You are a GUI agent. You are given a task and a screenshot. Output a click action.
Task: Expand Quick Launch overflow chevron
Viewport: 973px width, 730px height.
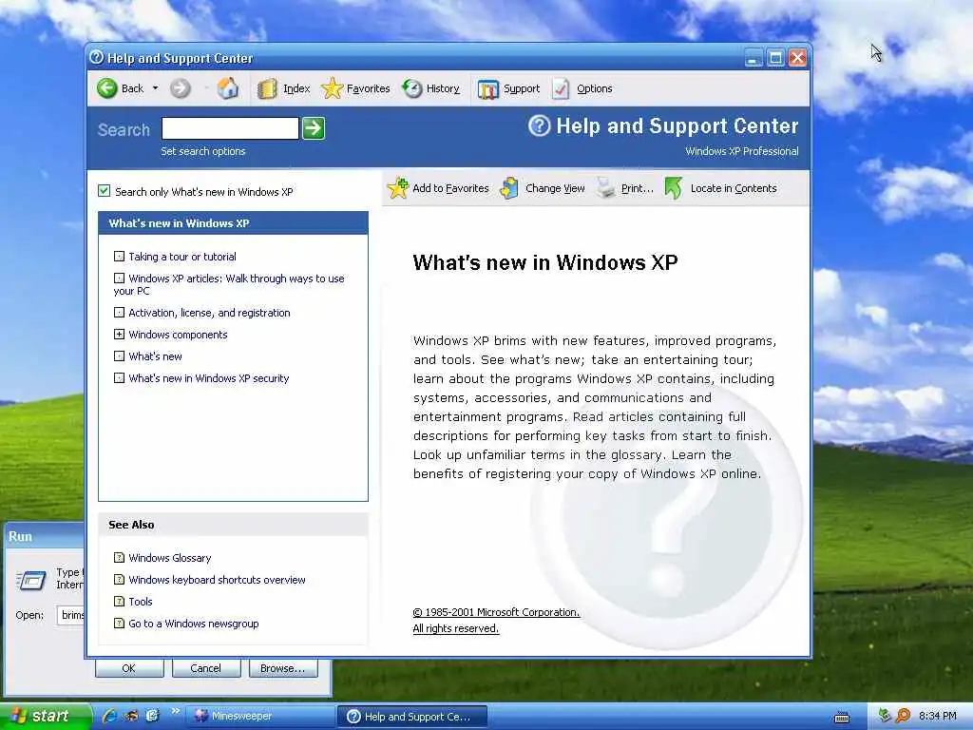pos(175,711)
